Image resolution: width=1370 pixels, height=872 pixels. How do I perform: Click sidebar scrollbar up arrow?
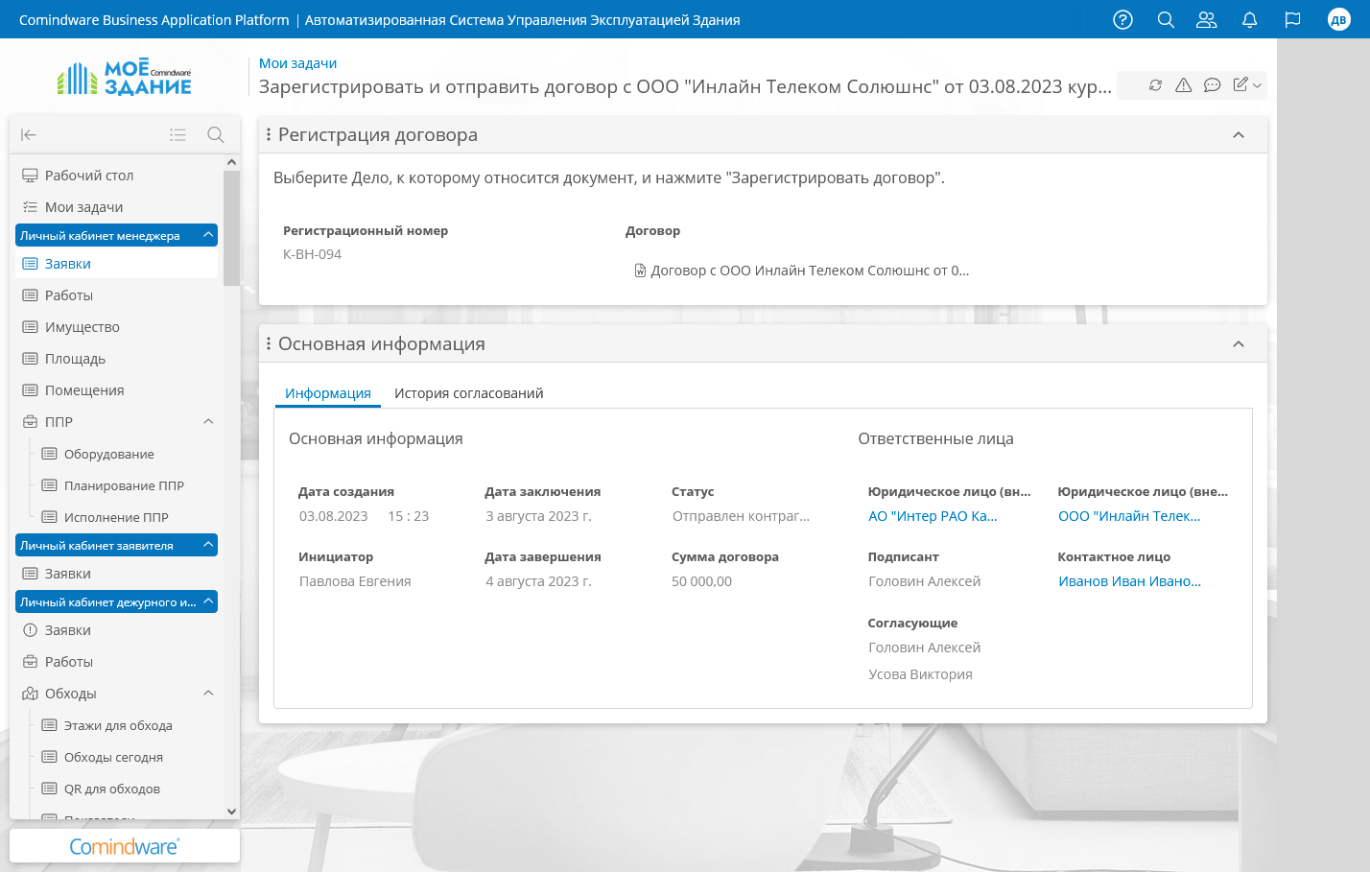coord(231,162)
